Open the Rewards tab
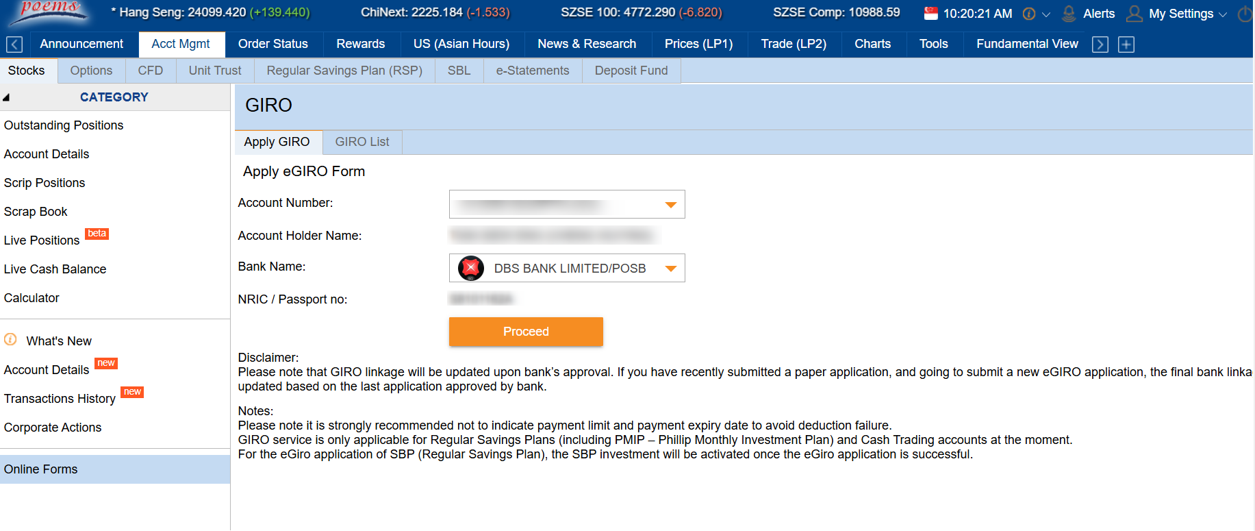Image resolution: width=1255 pixels, height=531 pixels. (x=361, y=44)
